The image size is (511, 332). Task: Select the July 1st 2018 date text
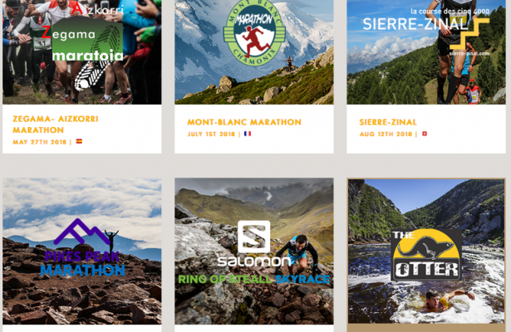tap(211, 134)
